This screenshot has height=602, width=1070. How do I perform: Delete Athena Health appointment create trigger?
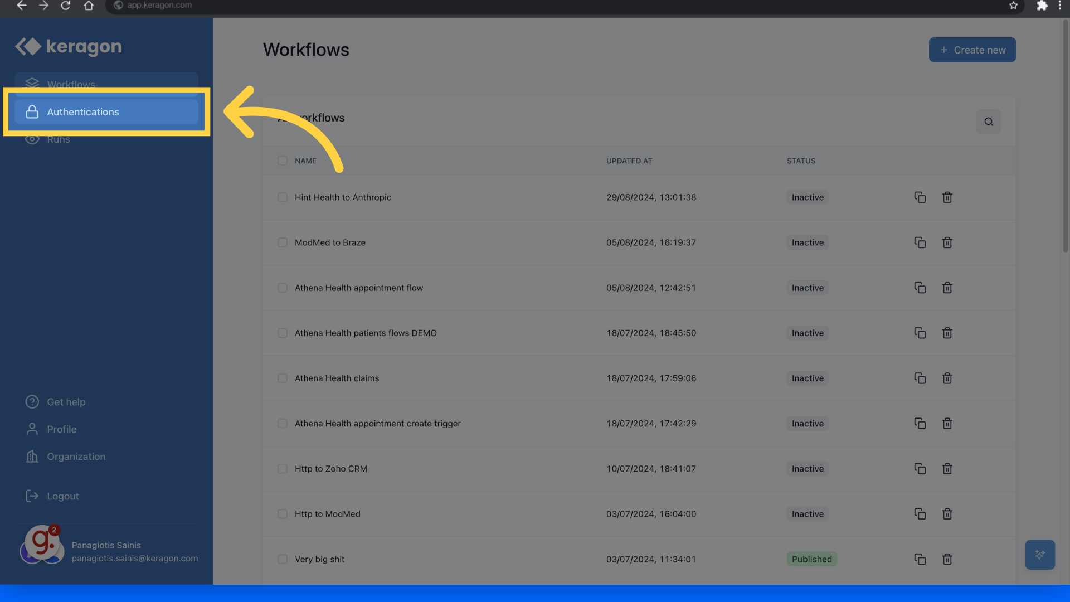(947, 424)
